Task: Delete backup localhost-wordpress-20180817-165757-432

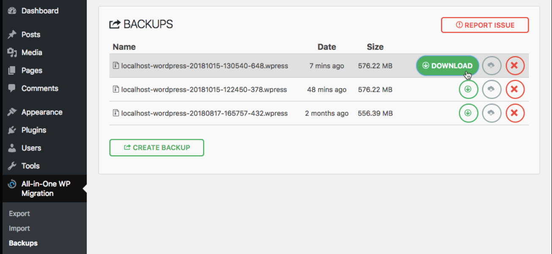Action: click(515, 113)
